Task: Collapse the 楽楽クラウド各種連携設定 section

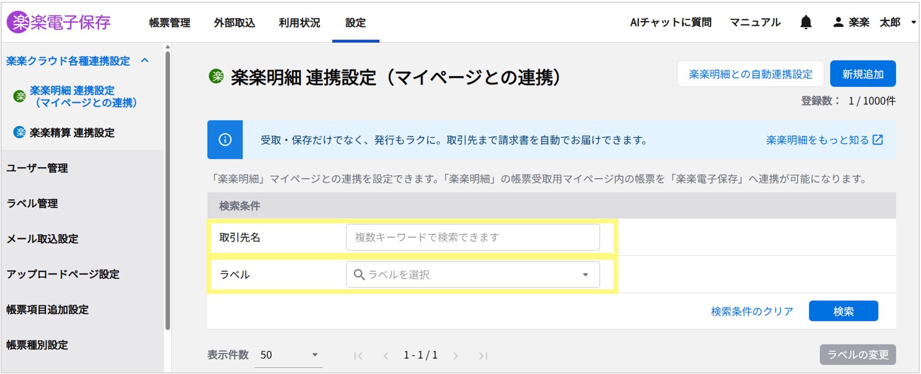Action: (x=145, y=61)
